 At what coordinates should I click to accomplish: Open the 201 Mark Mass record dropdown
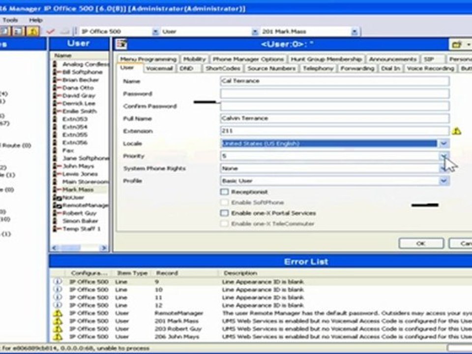coord(354,31)
